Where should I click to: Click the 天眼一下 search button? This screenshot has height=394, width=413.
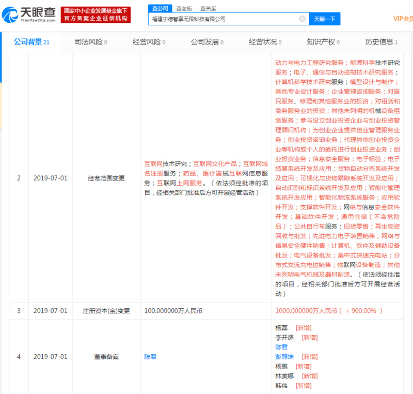coord(325,19)
